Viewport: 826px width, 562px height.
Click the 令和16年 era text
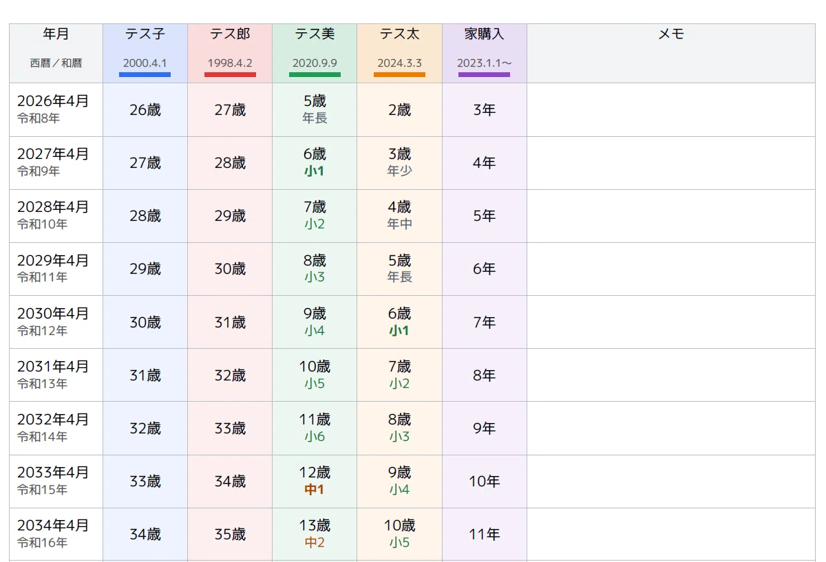coord(42,543)
